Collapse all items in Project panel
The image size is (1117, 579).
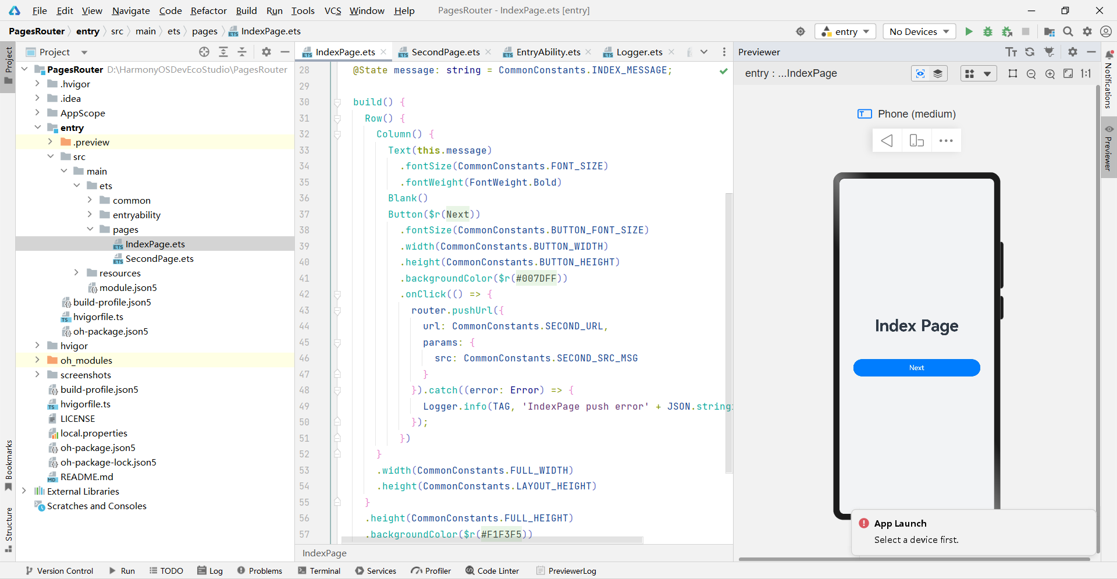242,52
